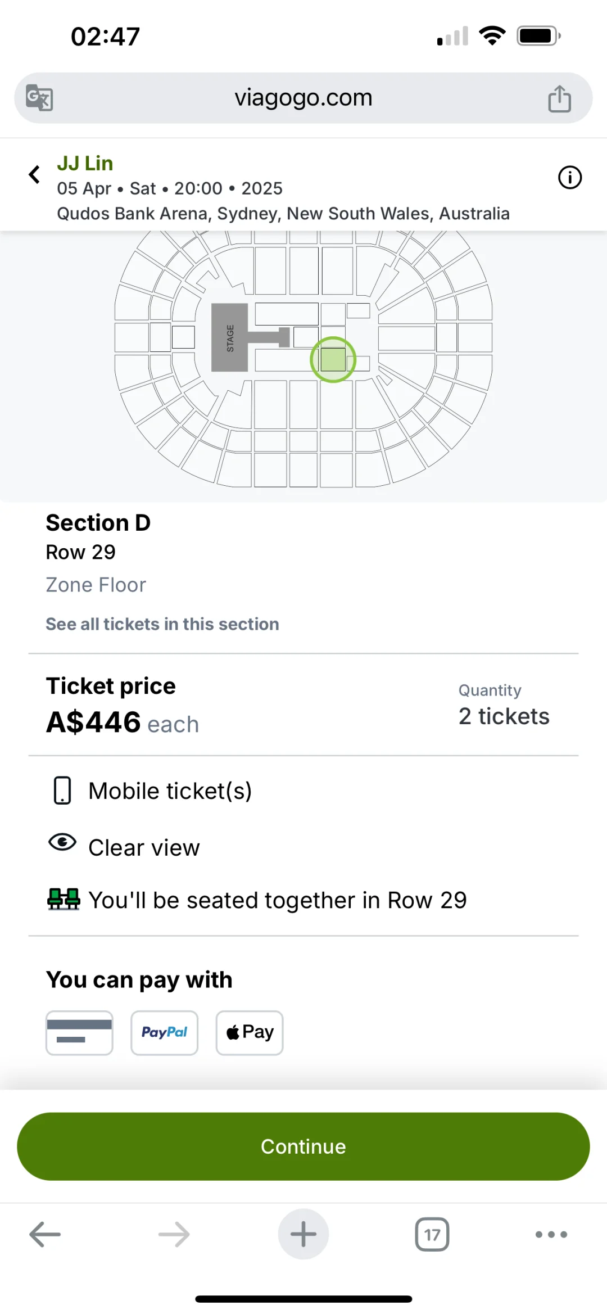
Task: Open the event info circle icon
Action: point(569,178)
